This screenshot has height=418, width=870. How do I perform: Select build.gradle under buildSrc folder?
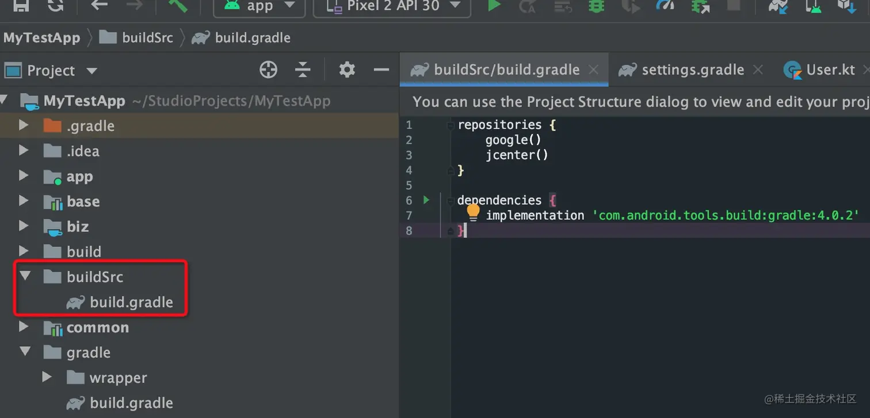pyautogui.click(x=199, y=302)
